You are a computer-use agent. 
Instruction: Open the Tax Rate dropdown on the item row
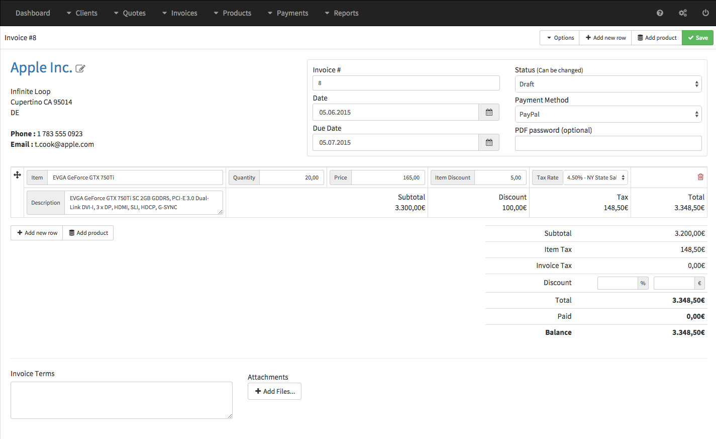(x=595, y=177)
